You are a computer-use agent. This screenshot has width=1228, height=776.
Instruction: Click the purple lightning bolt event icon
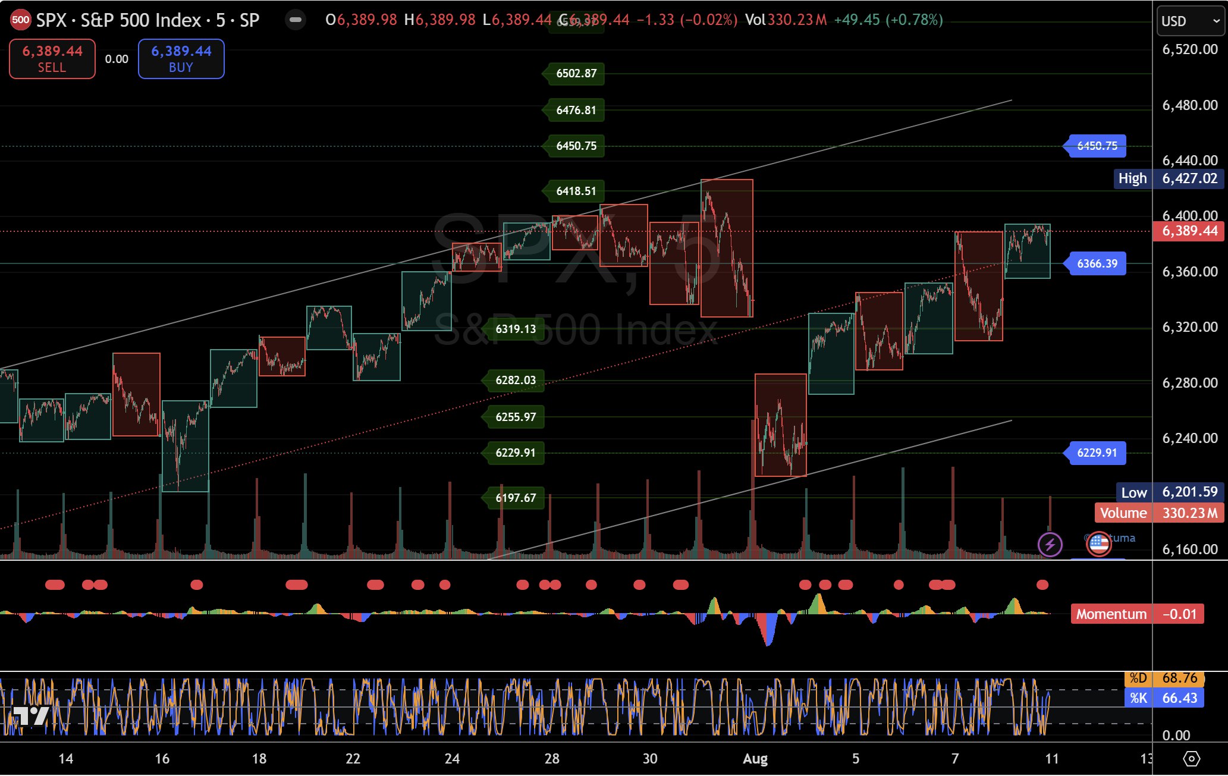click(1050, 544)
